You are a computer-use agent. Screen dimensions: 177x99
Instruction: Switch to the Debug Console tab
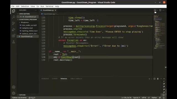point(76,79)
